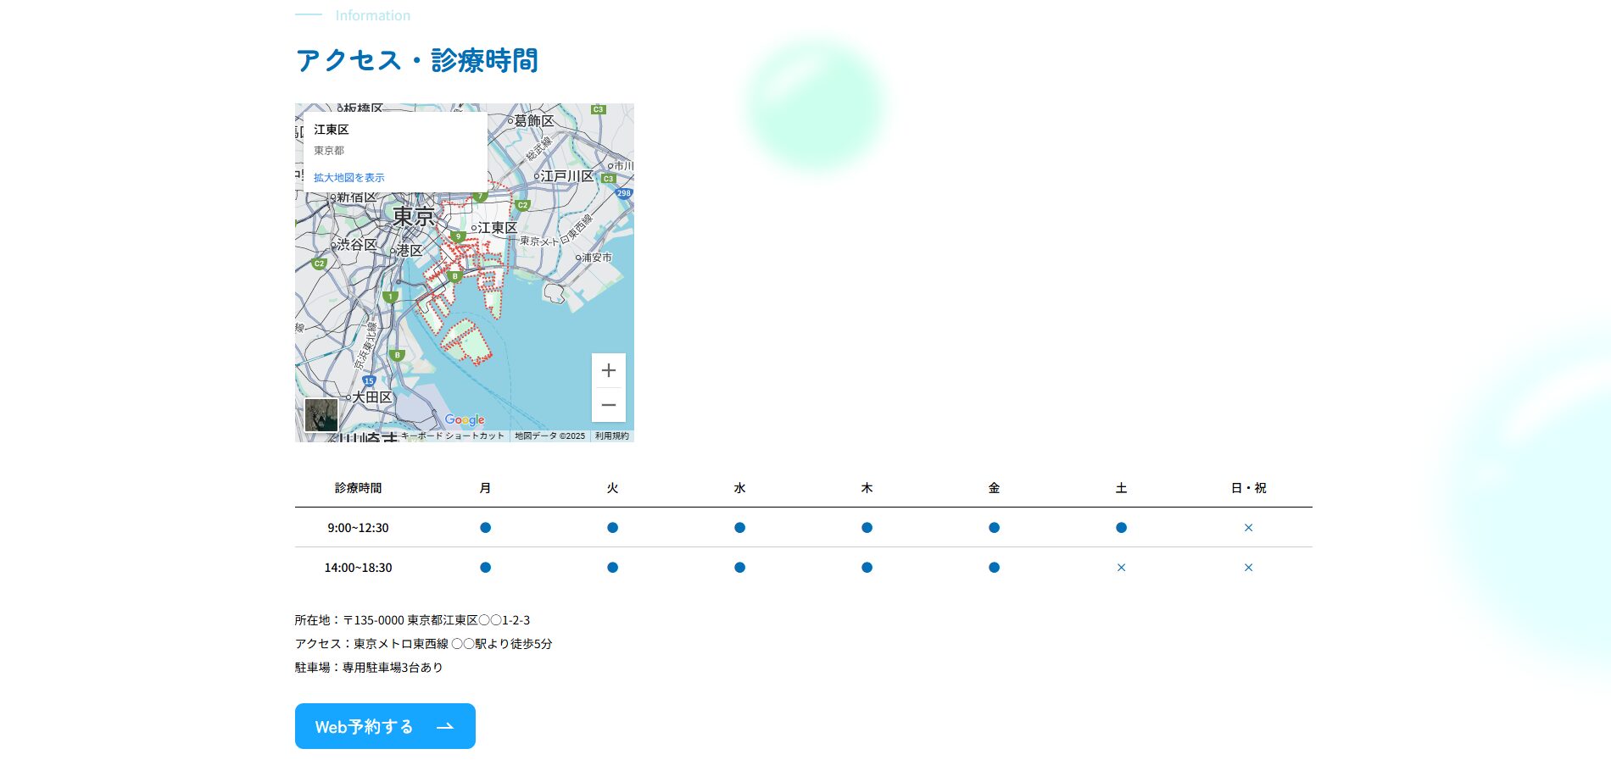Select the 金 column header

point(994,488)
